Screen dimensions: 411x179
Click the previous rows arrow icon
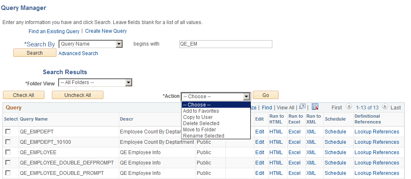coord(349,107)
